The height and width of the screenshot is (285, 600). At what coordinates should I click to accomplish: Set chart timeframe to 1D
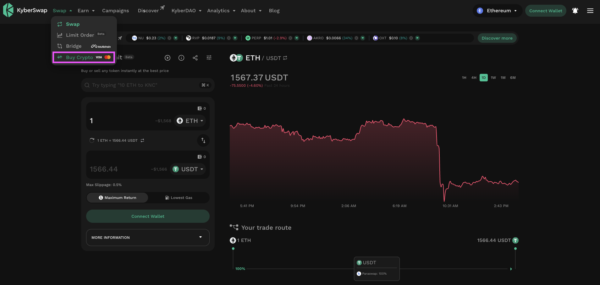pos(484,78)
